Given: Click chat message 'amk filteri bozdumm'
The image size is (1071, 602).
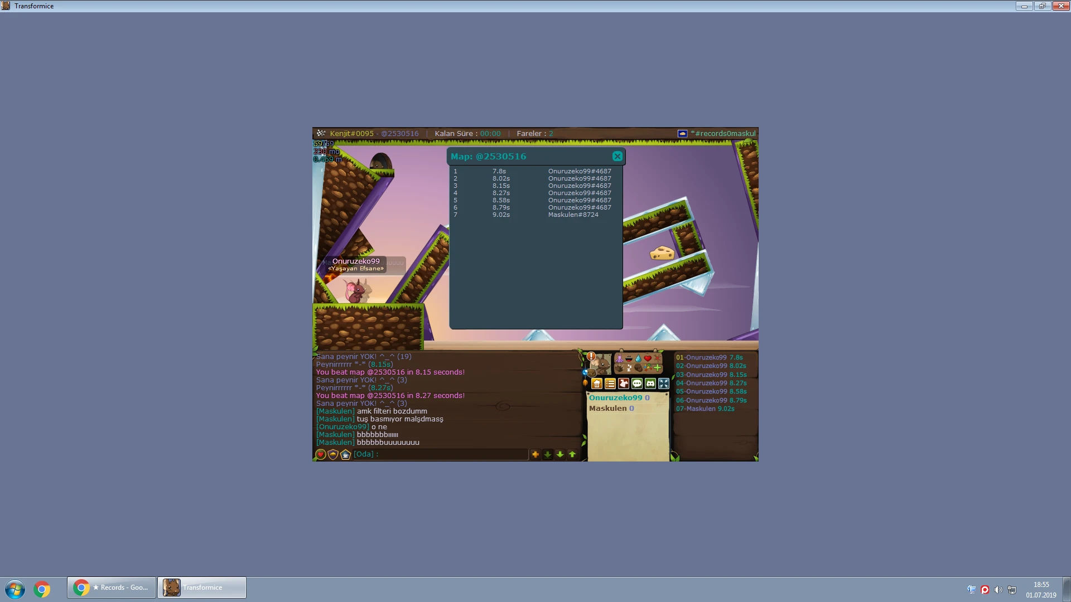Looking at the screenshot, I should point(392,411).
